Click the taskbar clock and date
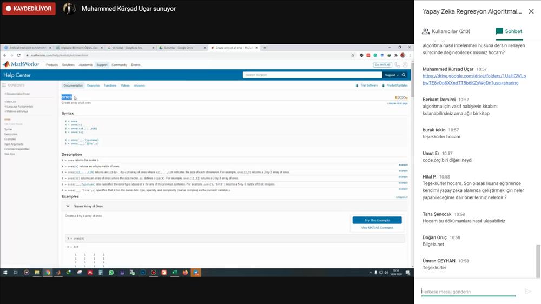541x304 pixels. pos(396,273)
